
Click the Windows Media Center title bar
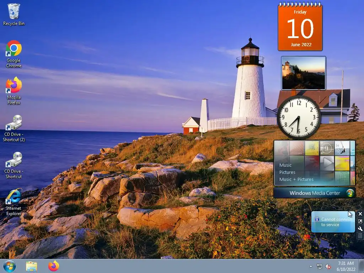[x=315, y=193]
